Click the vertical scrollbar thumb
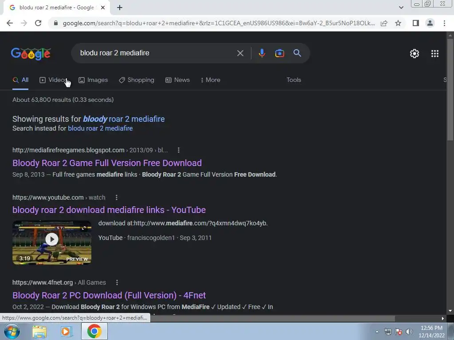 click(x=450, y=89)
